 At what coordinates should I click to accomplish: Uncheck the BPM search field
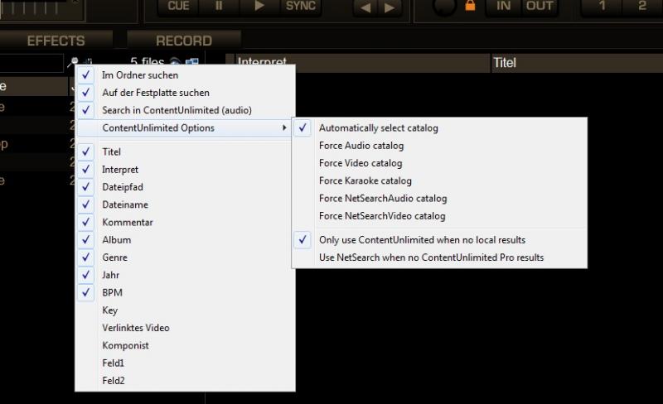click(185, 293)
